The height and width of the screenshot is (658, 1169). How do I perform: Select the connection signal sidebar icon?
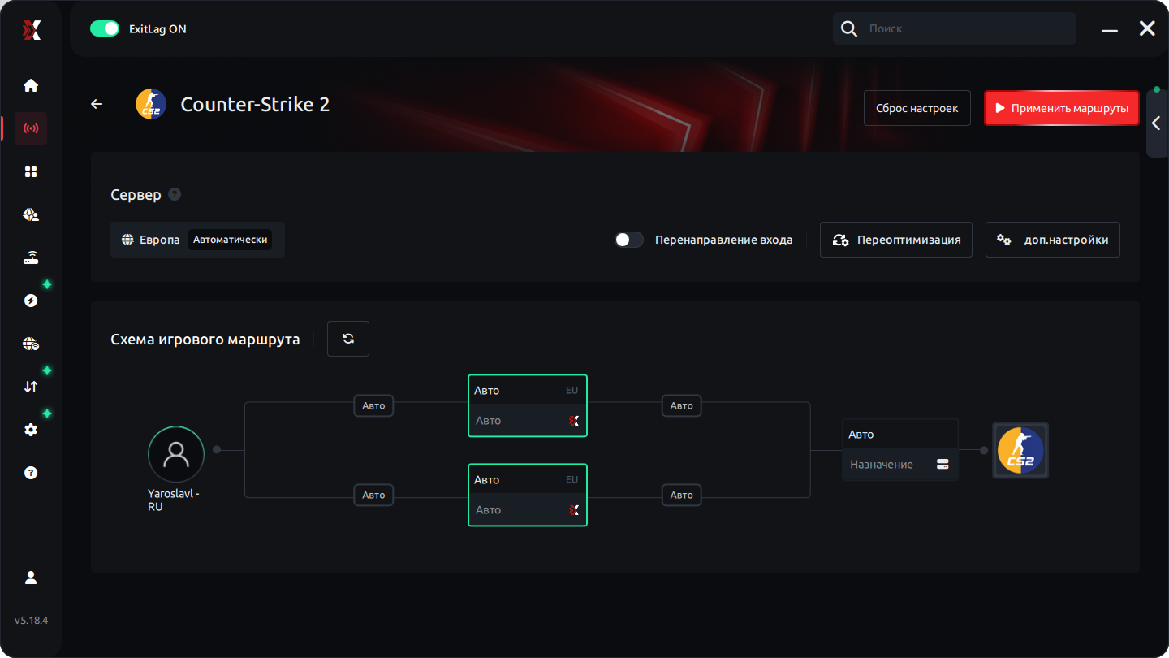coord(31,128)
